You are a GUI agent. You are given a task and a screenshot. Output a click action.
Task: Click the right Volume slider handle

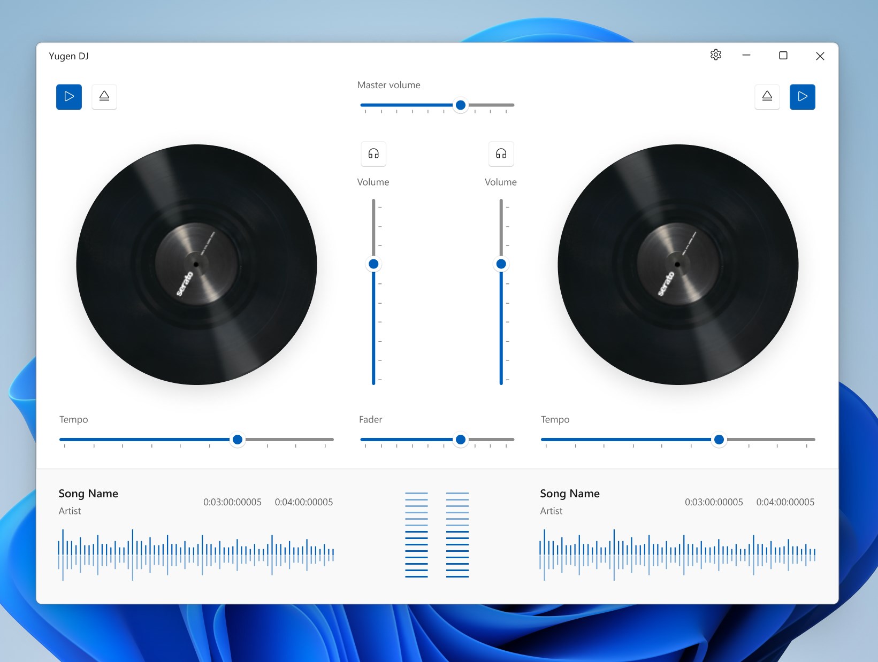point(501,264)
